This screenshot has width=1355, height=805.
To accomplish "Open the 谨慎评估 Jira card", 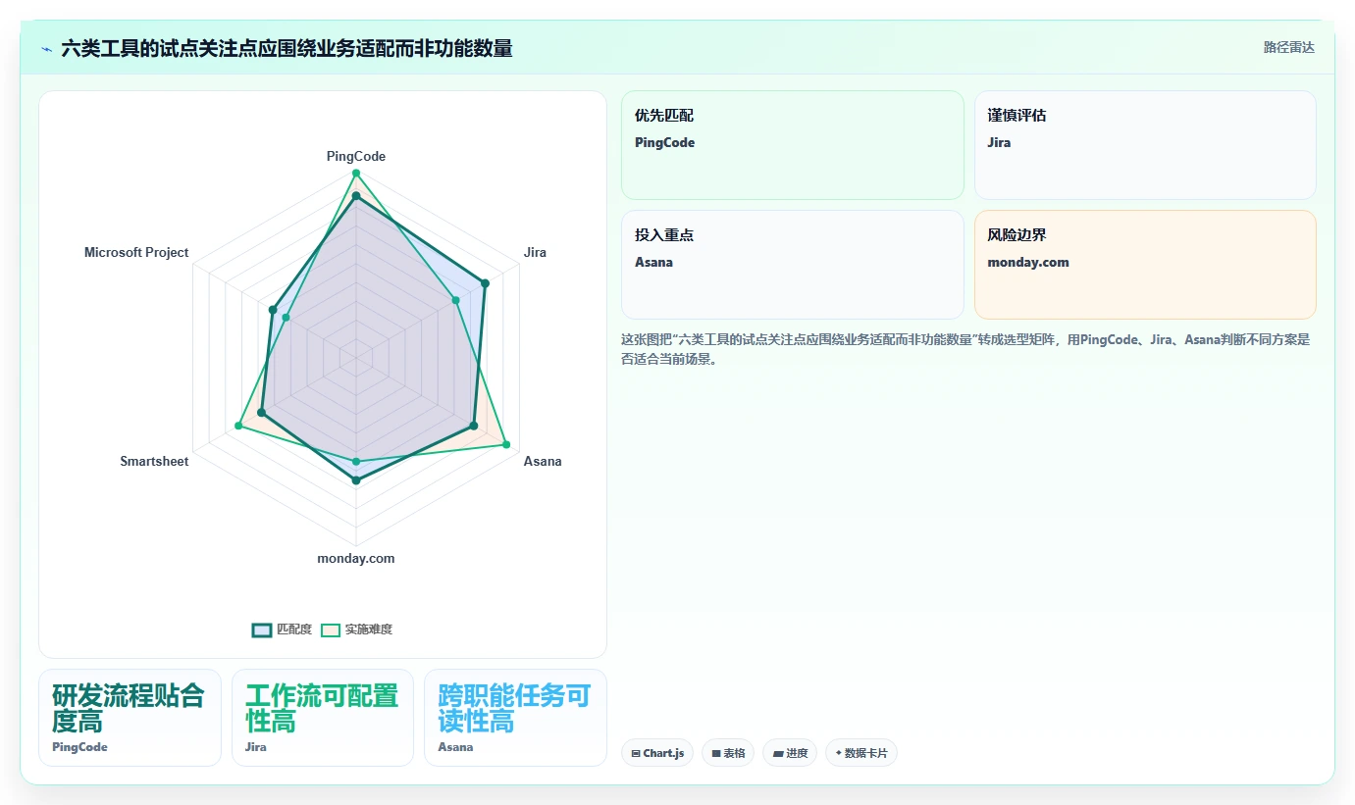I will click(x=1145, y=145).
